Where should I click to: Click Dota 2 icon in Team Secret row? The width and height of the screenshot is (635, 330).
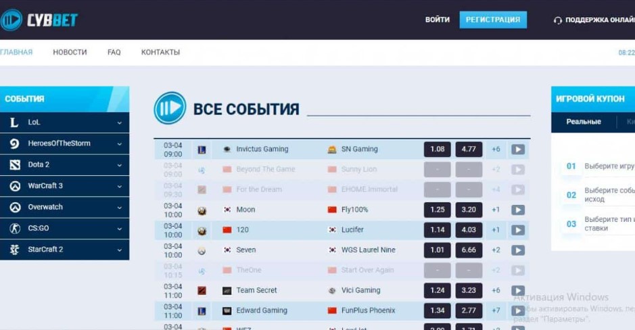(202, 291)
